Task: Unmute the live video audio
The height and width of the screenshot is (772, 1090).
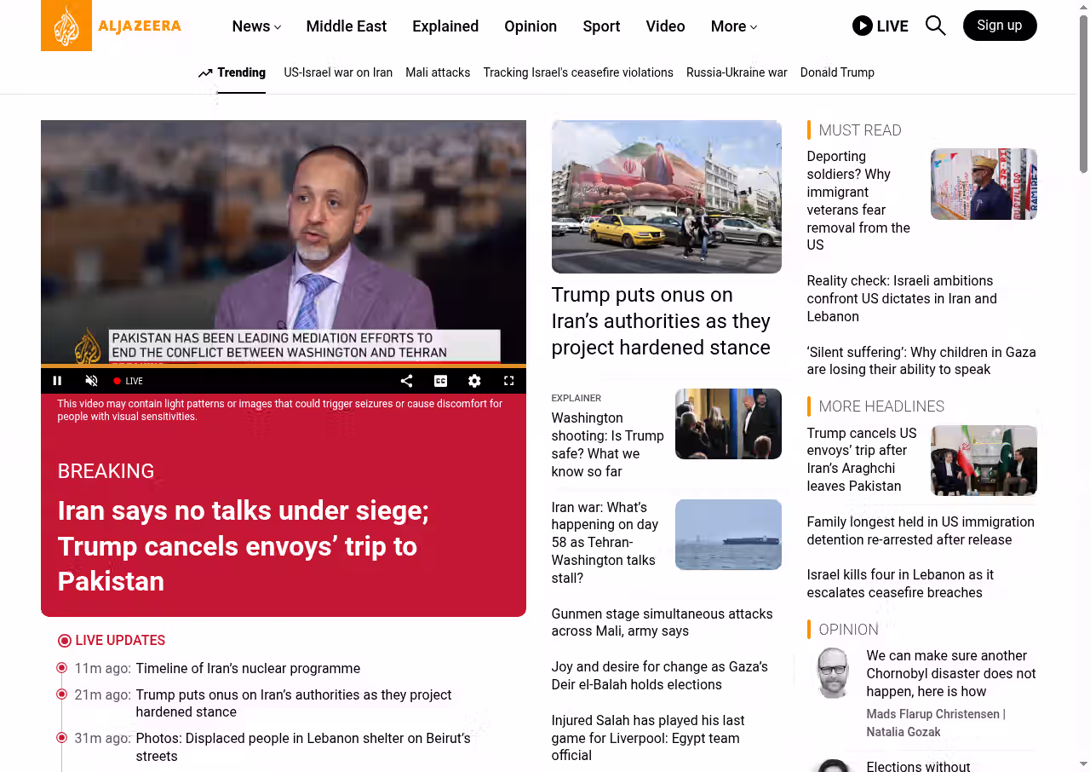Action: point(92,381)
